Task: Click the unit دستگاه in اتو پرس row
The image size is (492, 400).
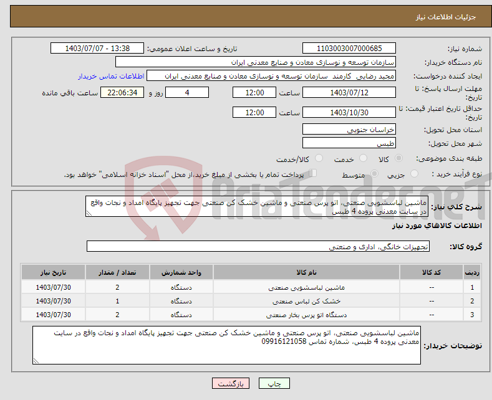Action: click(x=181, y=315)
